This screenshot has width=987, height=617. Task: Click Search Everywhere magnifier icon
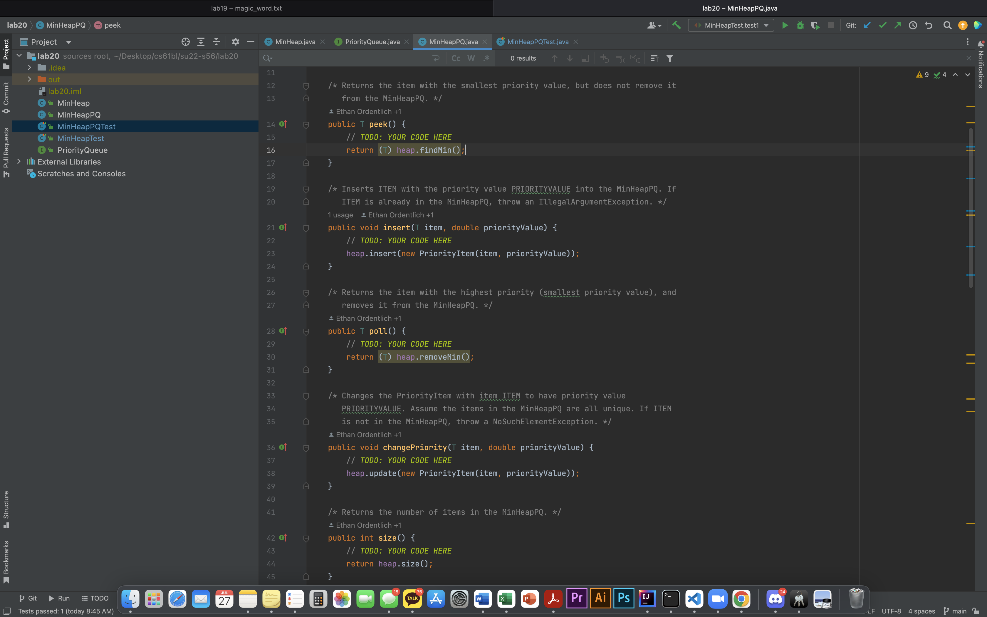pyautogui.click(x=947, y=25)
